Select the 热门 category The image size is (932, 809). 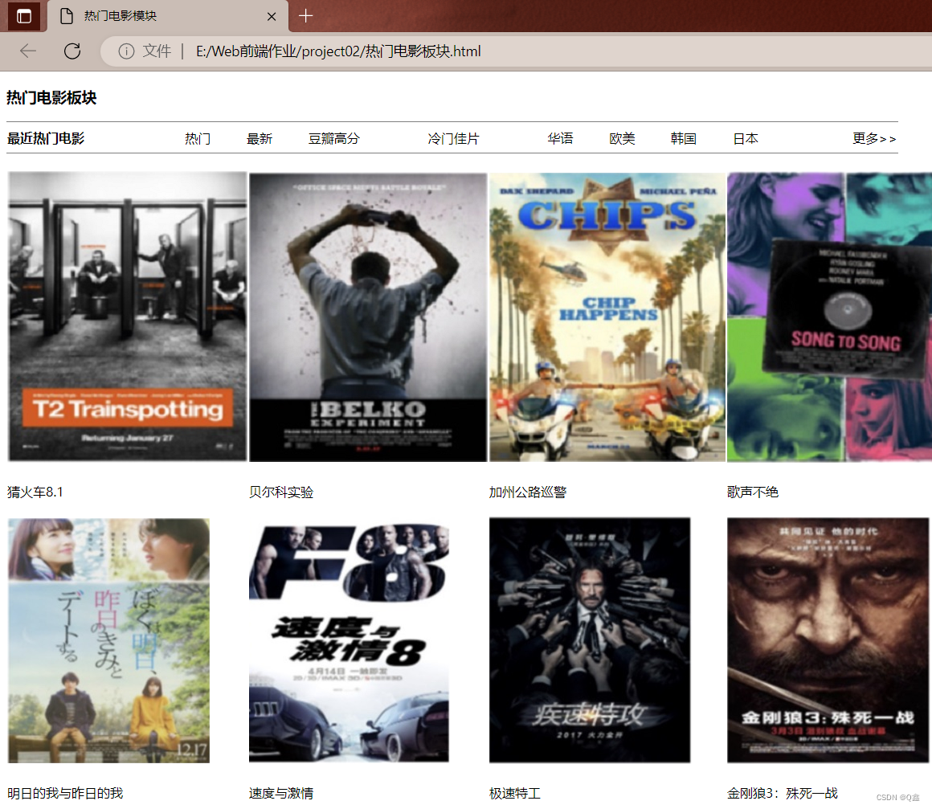pyautogui.click(x=198, y=138)
